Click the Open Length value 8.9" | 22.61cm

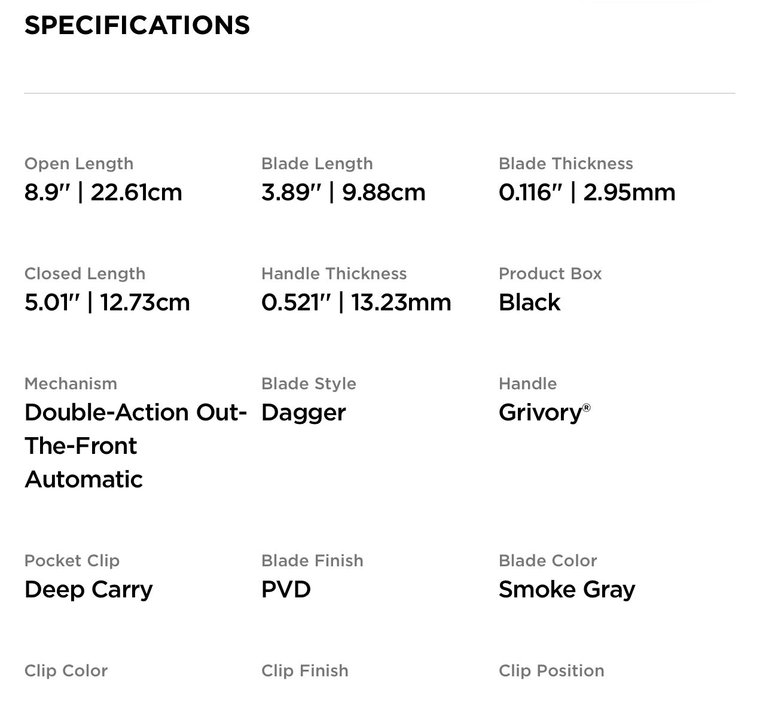click(103, 193)
